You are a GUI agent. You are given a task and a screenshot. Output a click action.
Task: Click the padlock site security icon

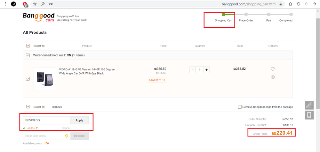coord(281,4)
